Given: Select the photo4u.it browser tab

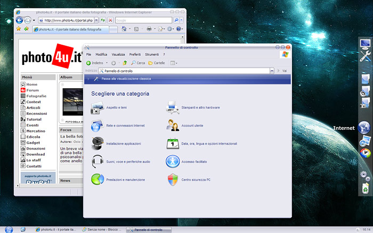Looking at the screenshot, I should [71, 29].
